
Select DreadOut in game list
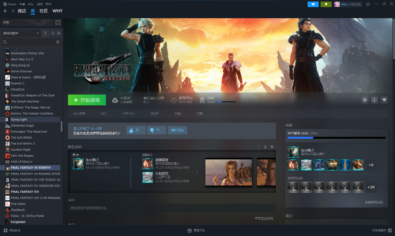coord(30,89)
